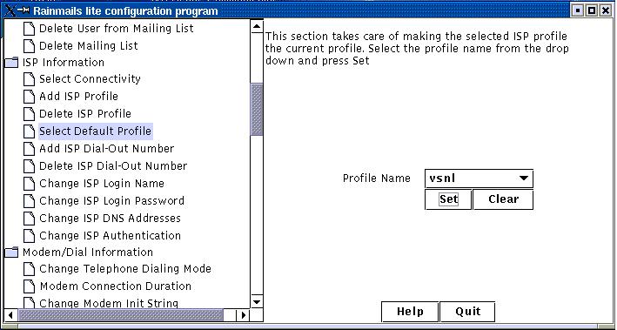
Task: Click the window pin icon in title bar
Action: pos(23,10)
